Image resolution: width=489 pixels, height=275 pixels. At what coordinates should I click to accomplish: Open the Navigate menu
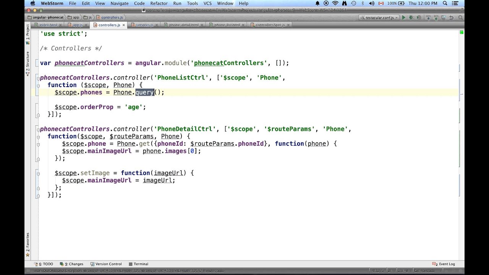pyautogui.click(x=120, y=3)
